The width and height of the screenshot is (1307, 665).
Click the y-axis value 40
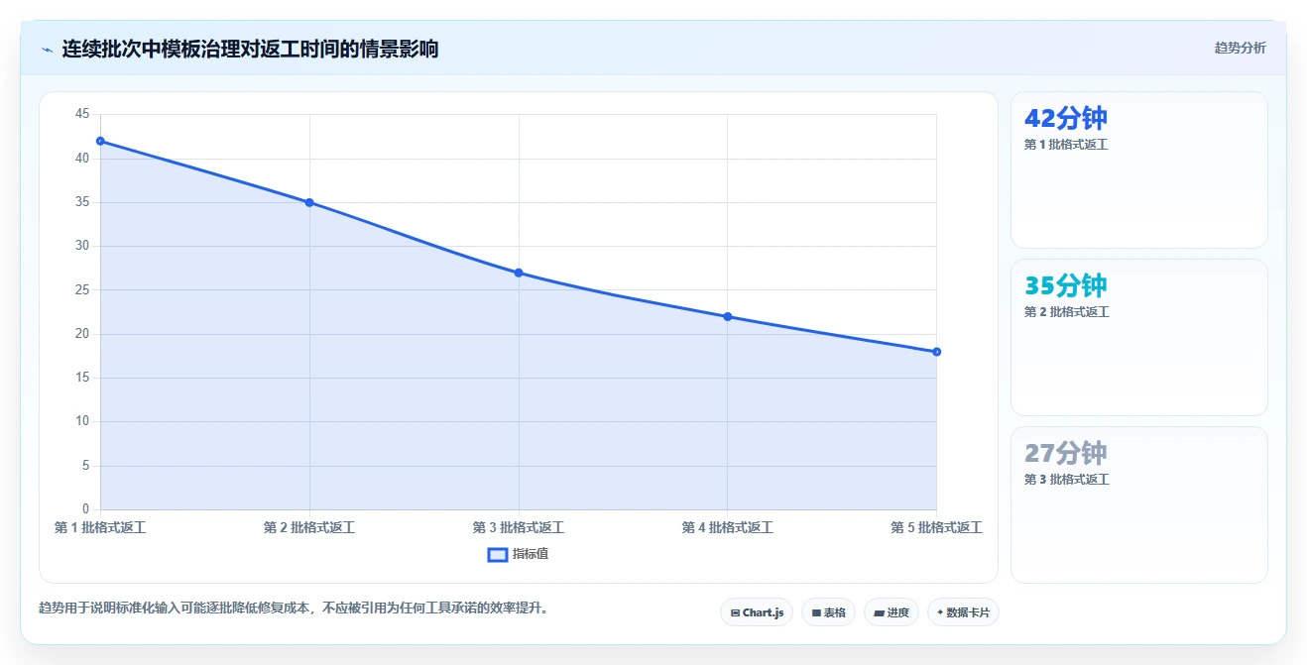(x=82, y=159)
